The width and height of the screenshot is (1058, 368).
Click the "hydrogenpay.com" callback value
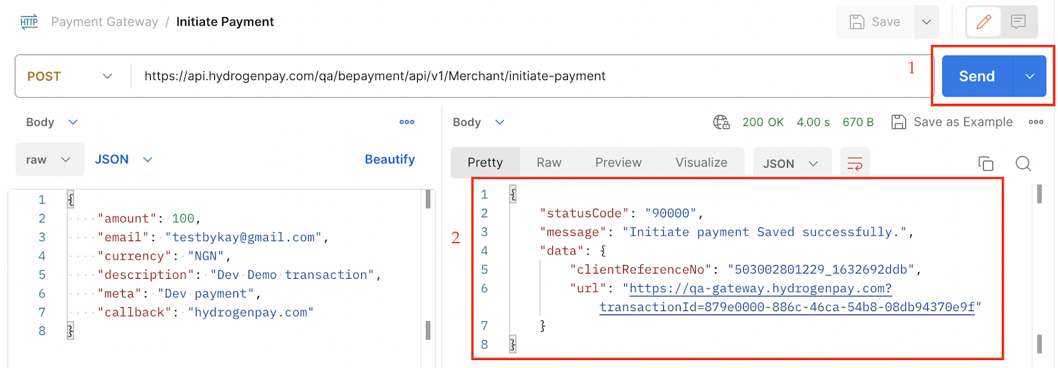[x=251, y=312]
